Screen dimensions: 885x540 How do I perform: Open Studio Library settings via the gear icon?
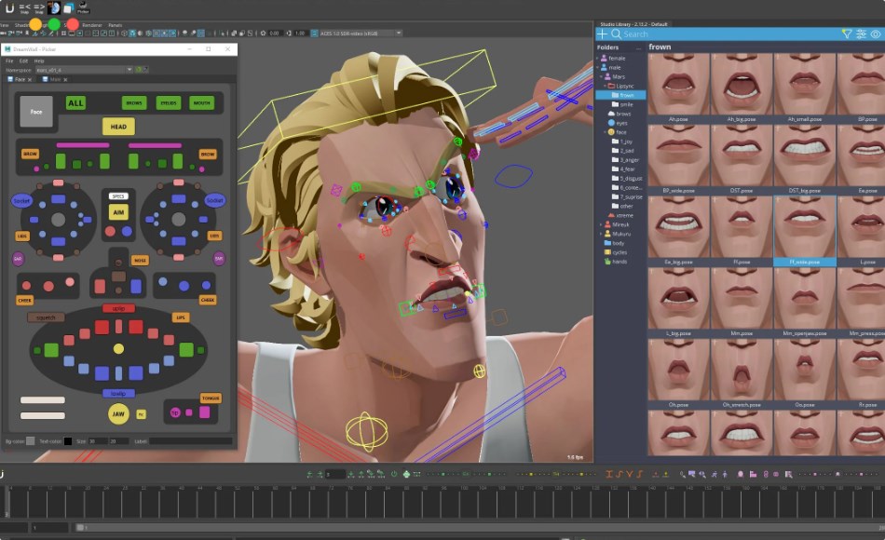[874, 33]
